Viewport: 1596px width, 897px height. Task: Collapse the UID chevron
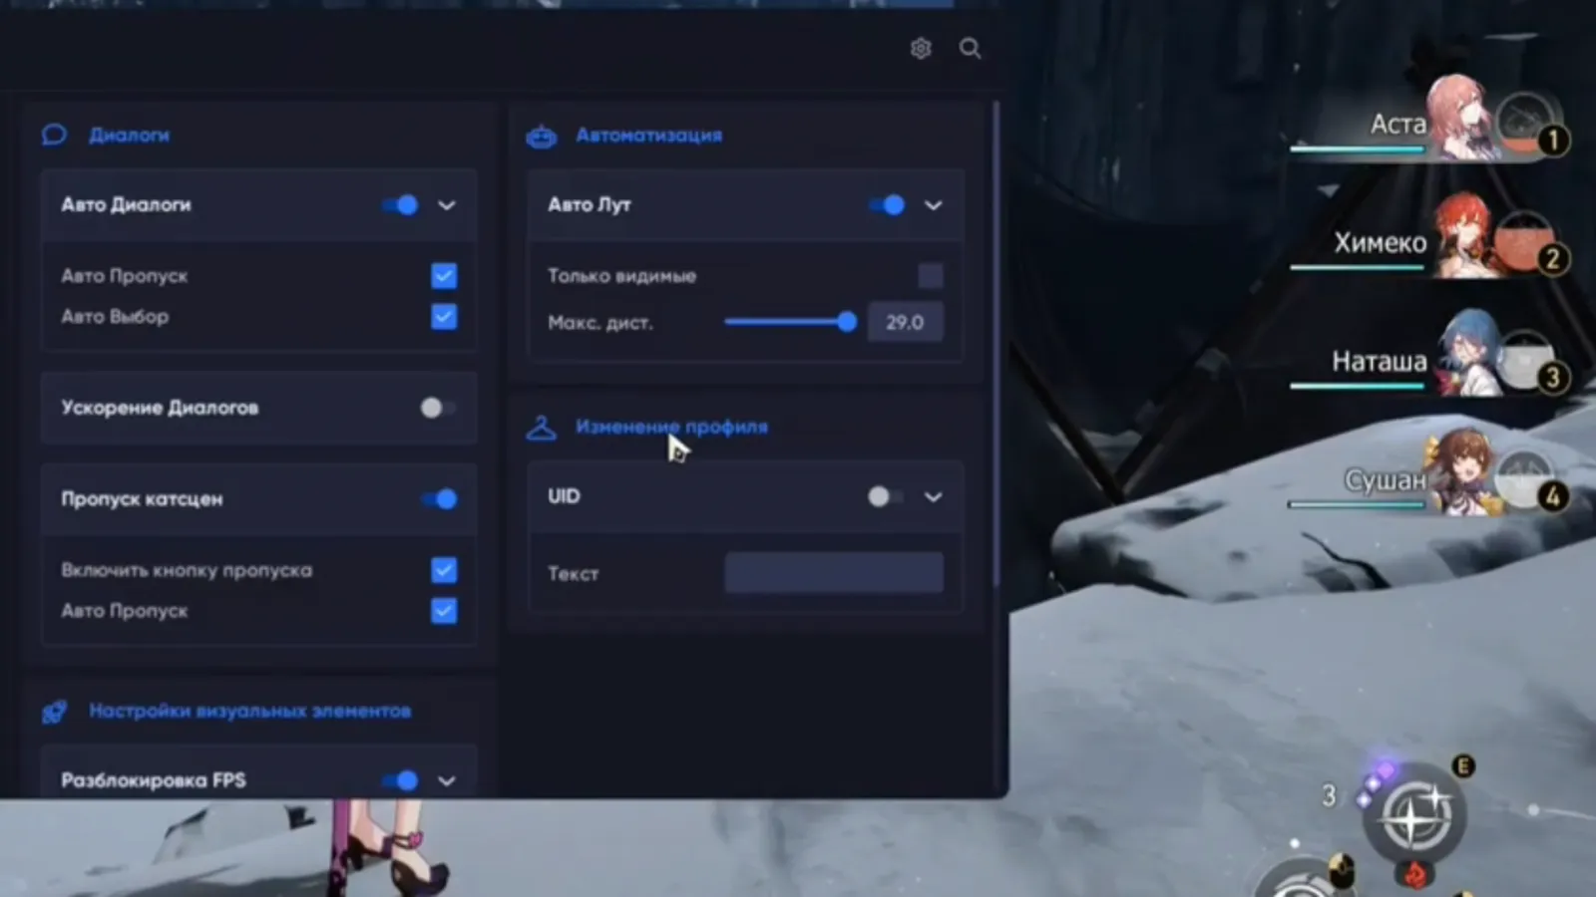pos(933,496)
